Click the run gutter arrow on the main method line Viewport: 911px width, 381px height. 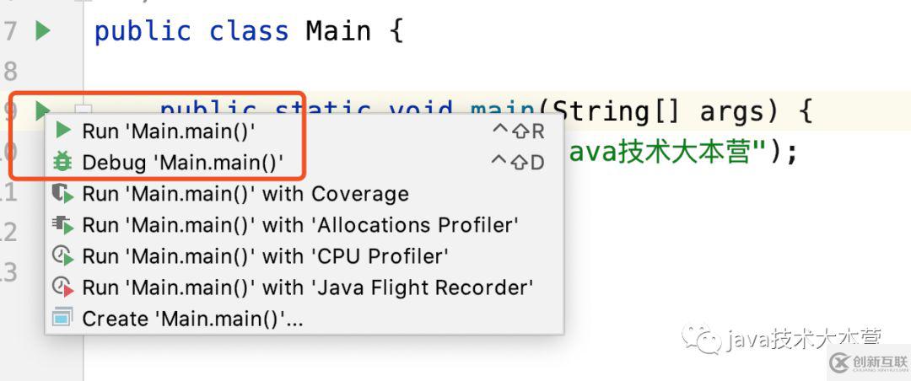tap(42, 109)
